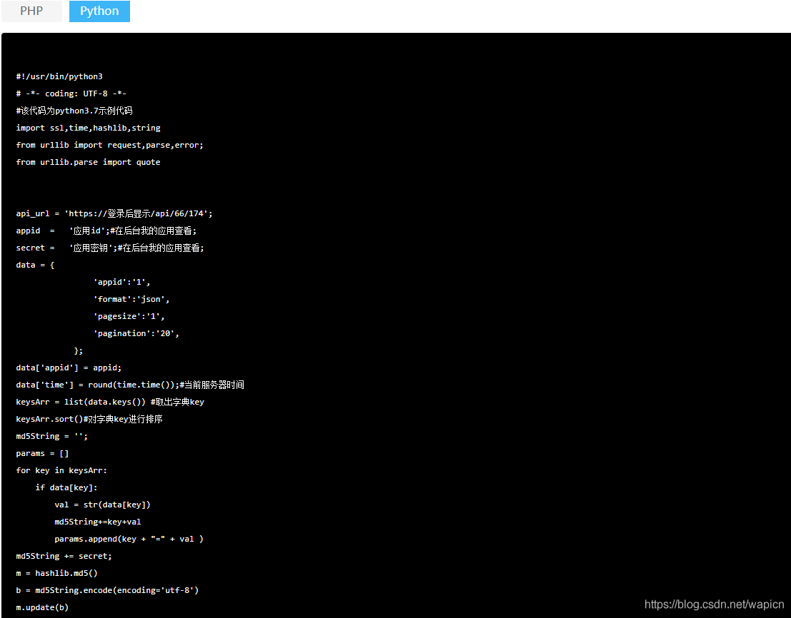Viewport: 791px width, 618px height.
Task: Click the b = md5String.encode line
Action: tap(107, 590)
